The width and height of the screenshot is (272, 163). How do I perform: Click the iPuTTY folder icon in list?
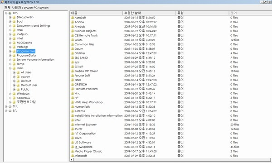[x=73, y=129]
